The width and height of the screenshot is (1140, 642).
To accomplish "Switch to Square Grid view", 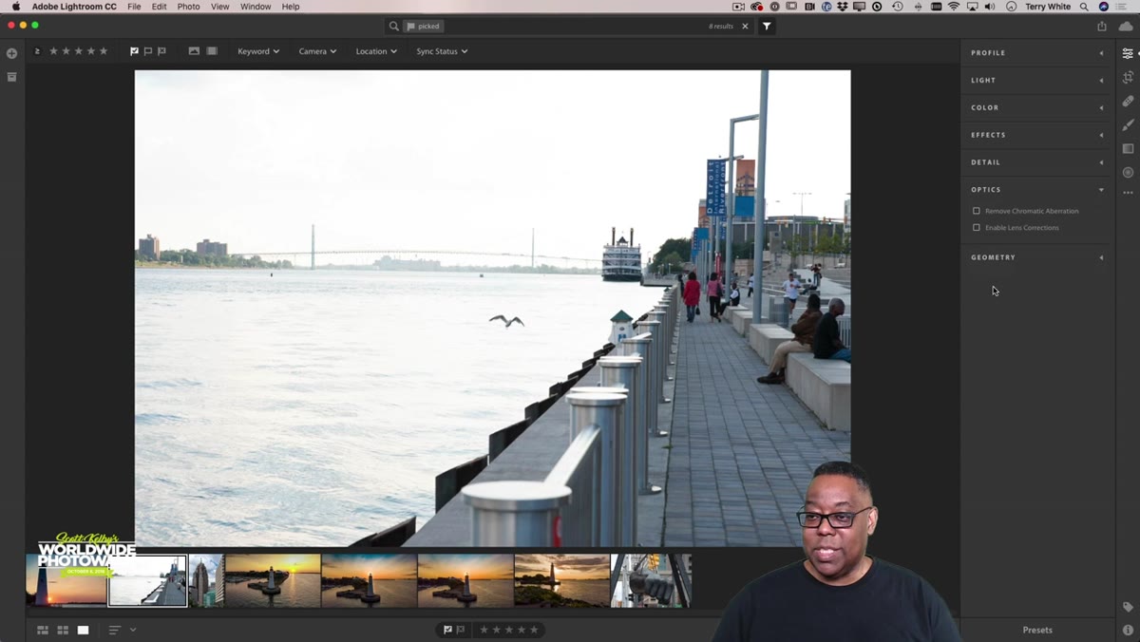I will 63,630.
